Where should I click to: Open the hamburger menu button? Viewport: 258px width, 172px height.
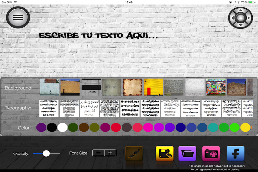pos(18,17)
